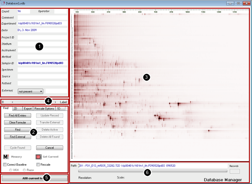Click the Database1.vdb title bar icon

click(x=3, y=3)
